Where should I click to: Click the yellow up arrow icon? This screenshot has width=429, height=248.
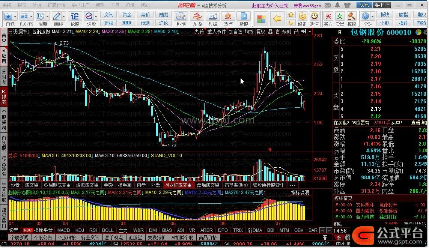click(291, 15)
